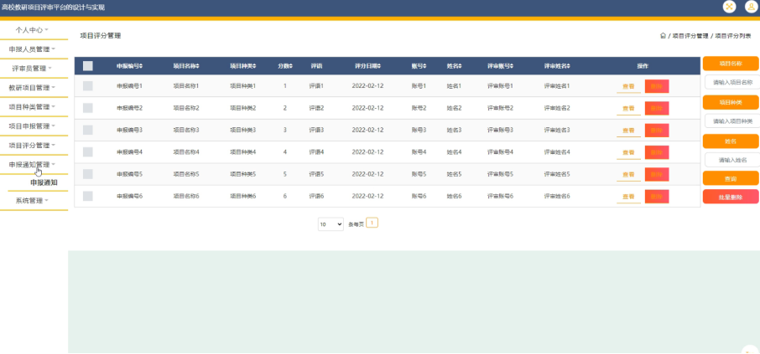Tick the checkbox for 申报编号4 row

88,151
